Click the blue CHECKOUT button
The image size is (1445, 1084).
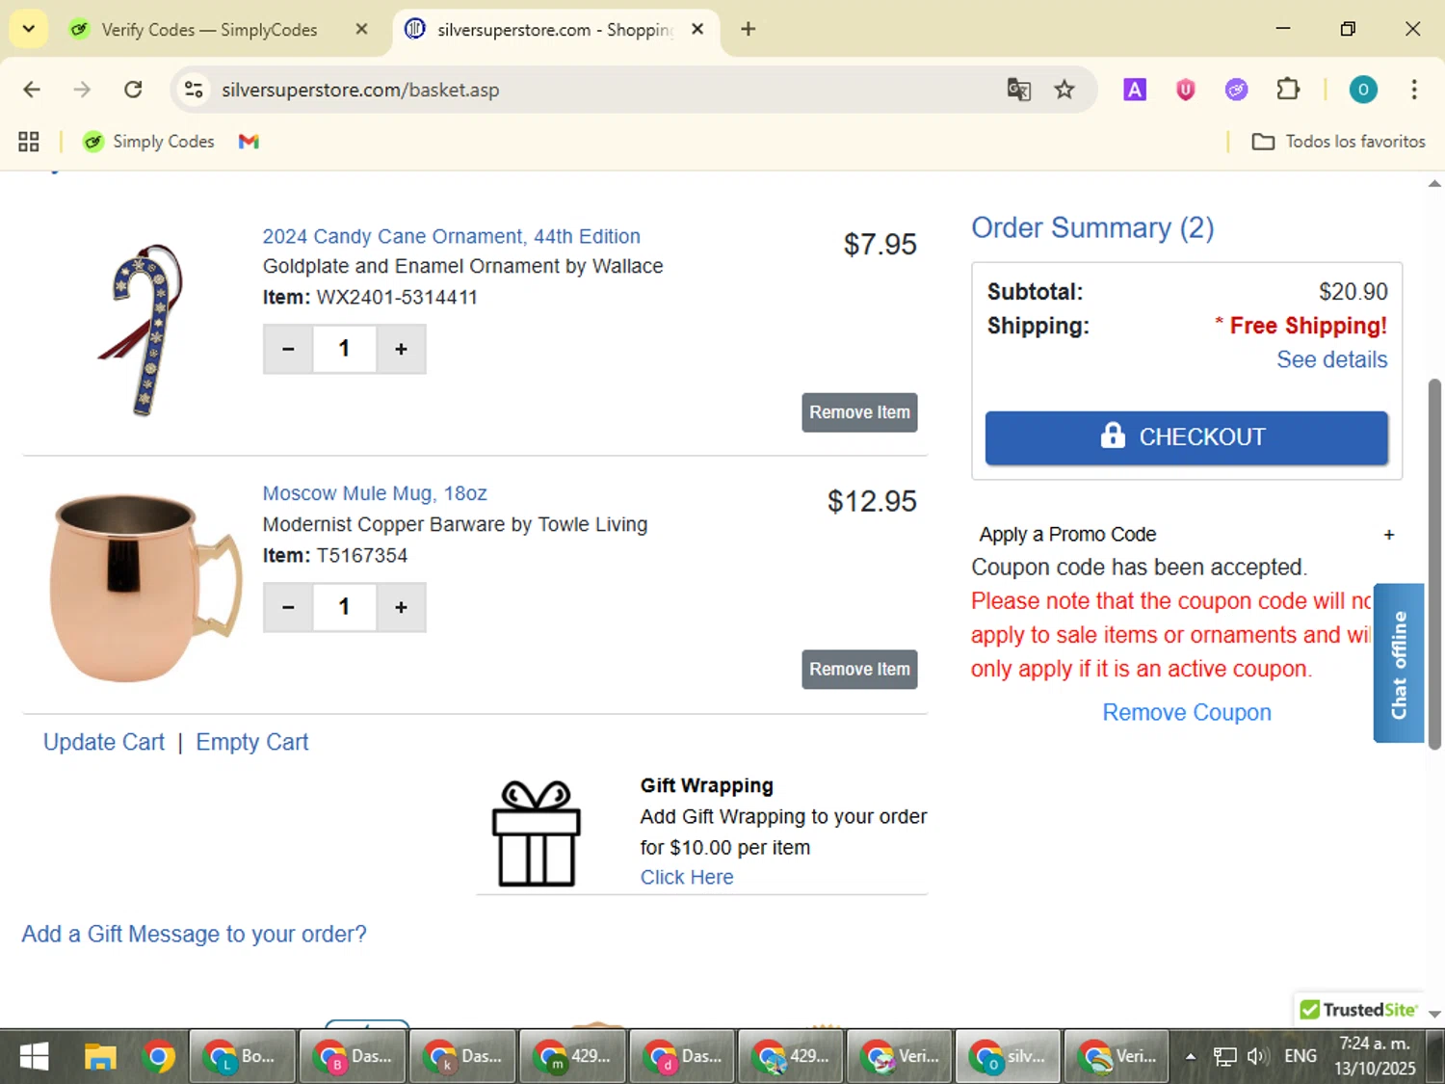click(x=1186, y=437)
